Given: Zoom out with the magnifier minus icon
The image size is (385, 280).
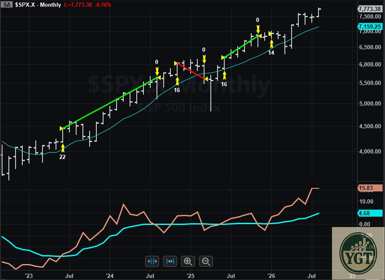Looking at the screenshot, I should click(x=206, y=262).
